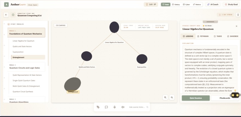Toggle the speaker audio icon
This screenshot has width=241, height=117.
[x=123, y=107]
